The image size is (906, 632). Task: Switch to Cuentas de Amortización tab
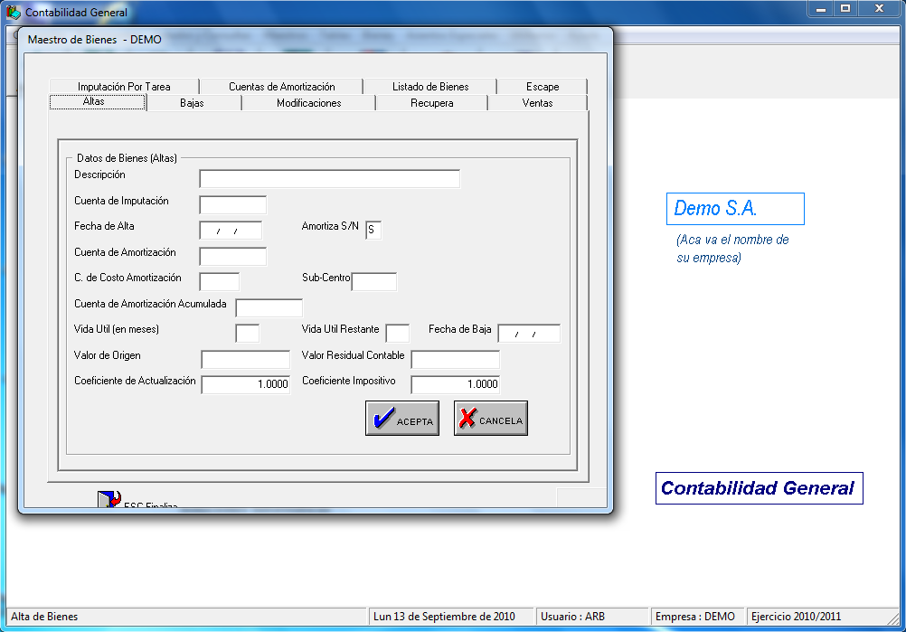coord(281,87)
